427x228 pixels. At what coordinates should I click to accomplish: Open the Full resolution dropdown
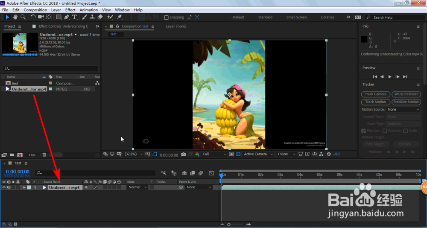point(214,154)
